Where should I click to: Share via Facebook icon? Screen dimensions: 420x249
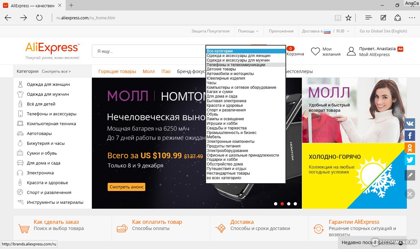coord(410,136)
